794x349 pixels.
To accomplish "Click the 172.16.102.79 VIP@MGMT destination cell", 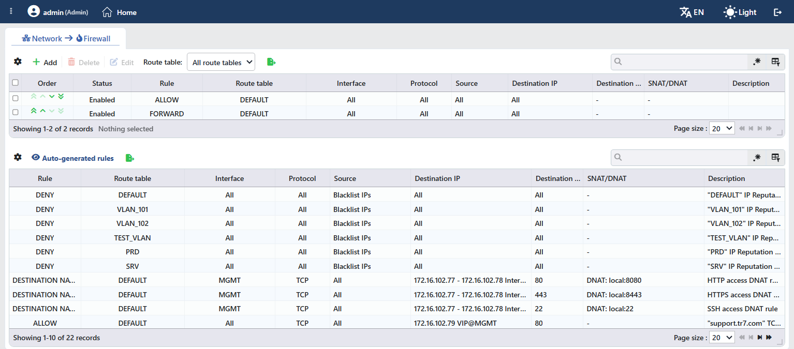I will click(470, 323).
